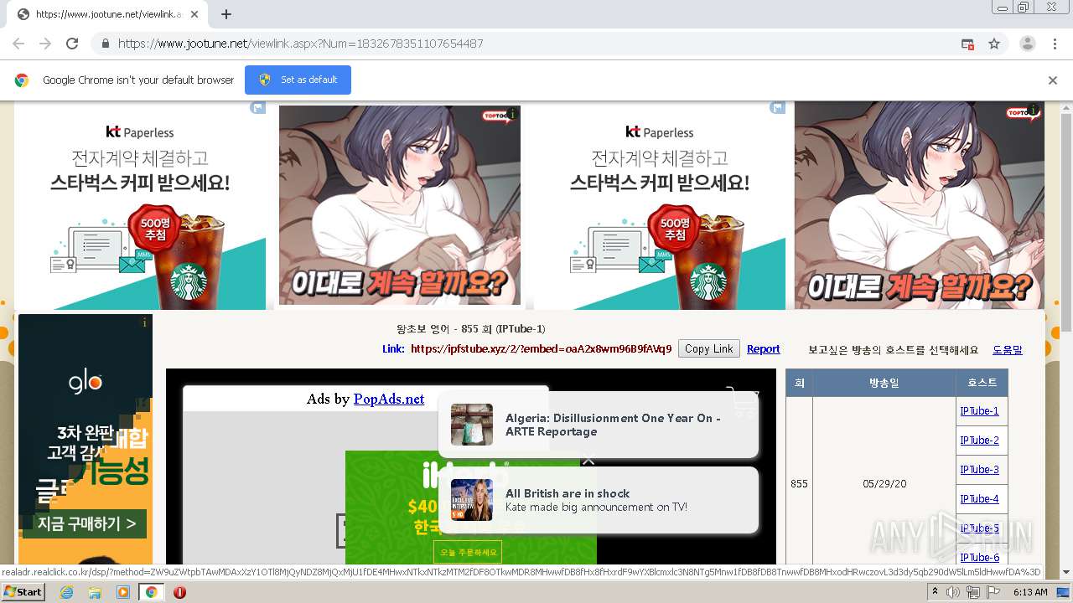Open the Report link
The image size is (1073, 603).
(x=763, y=349)
